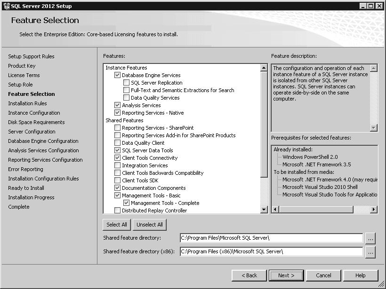The width and height of the screenshot is (386, 289).
Task: Click features list scroll up arrow
Action: click(x=264, y=68)
